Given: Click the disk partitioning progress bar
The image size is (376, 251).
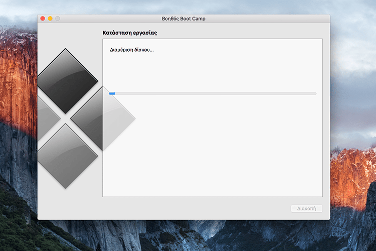Looking at the screenshot, I should [213, 93].
